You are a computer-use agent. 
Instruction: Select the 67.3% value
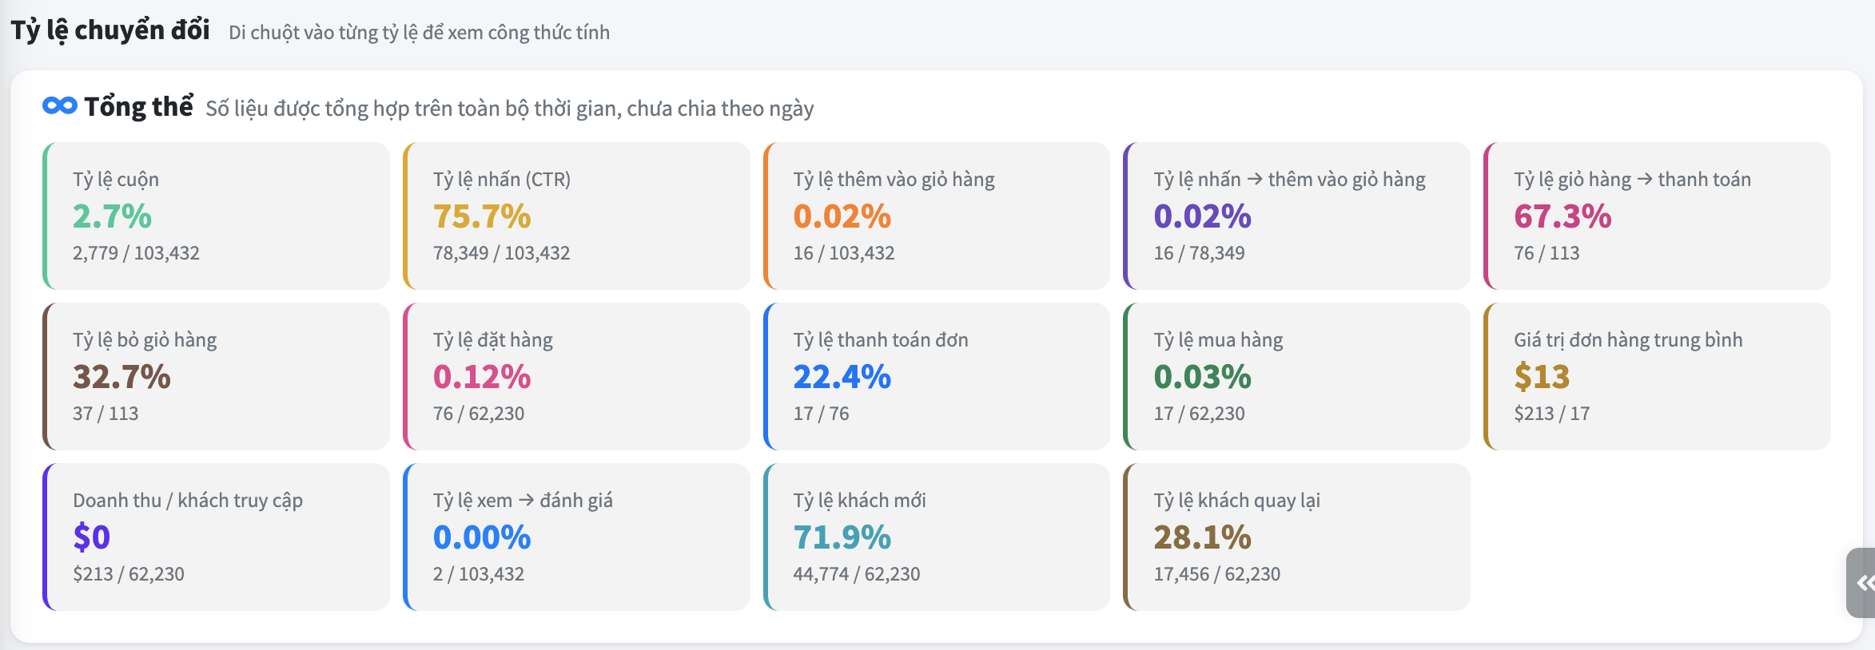(x=1562, y=216)
